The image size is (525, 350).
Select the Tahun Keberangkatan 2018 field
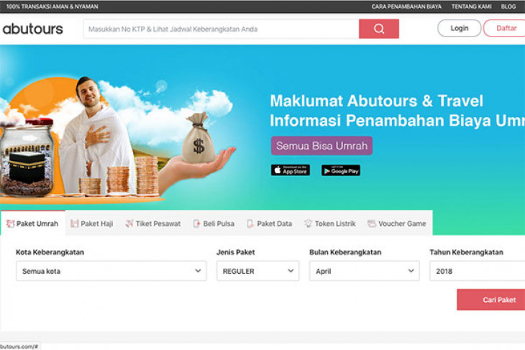pyautogui.click(x=478, y=271)
